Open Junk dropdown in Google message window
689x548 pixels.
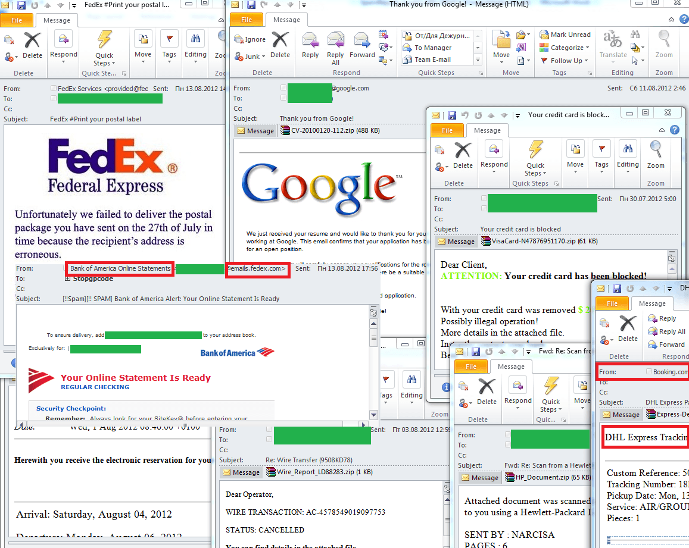click(250, 56)
